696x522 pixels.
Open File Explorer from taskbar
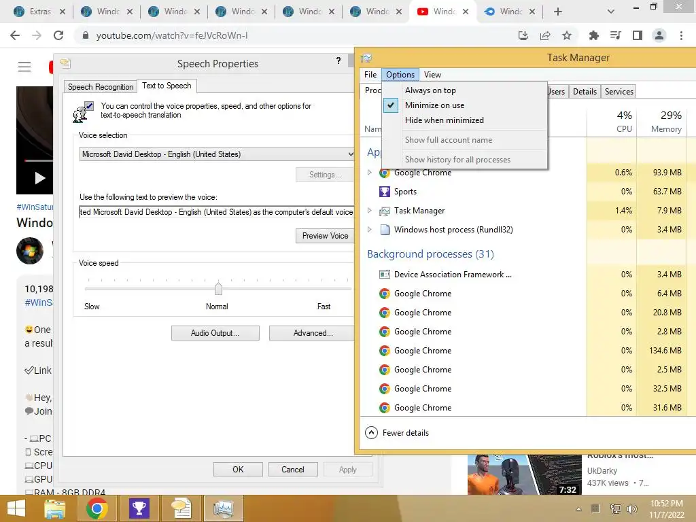click(55, 508)
